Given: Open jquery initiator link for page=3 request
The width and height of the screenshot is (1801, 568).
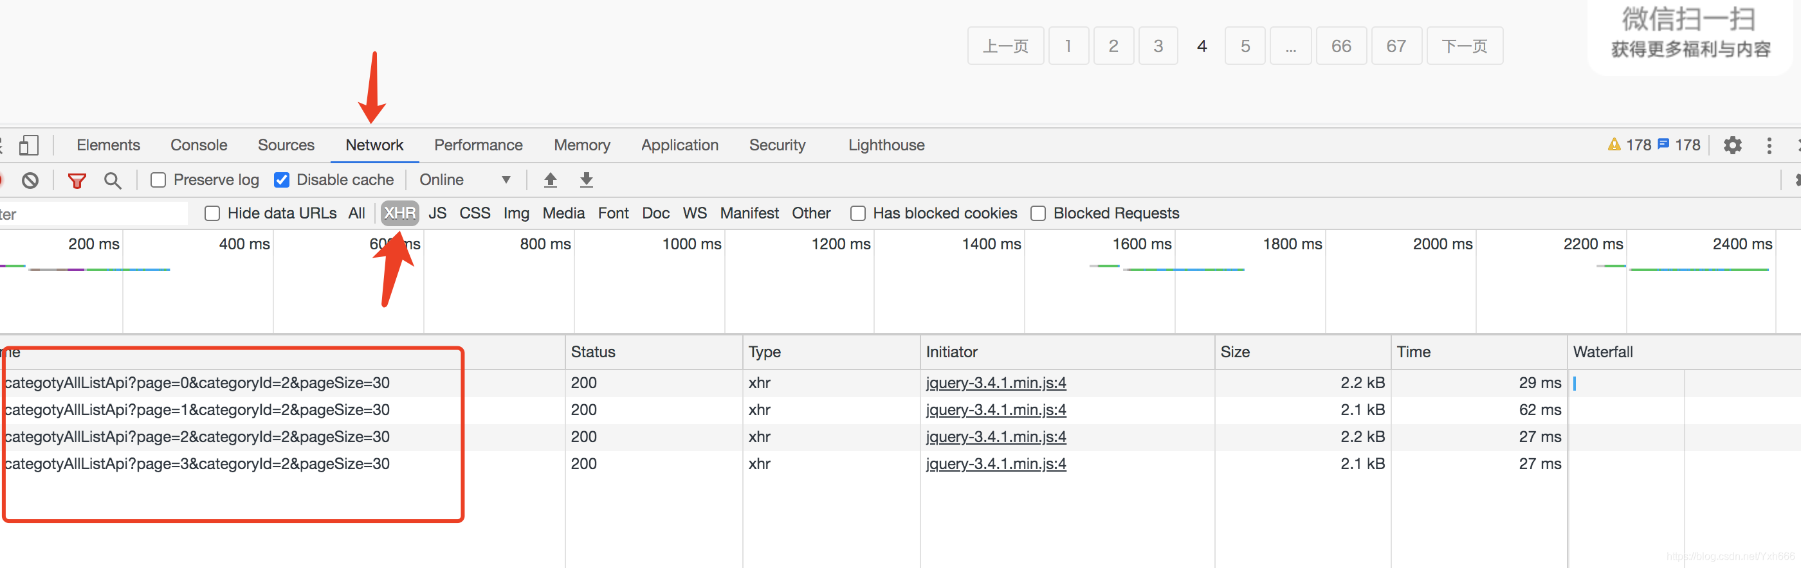Looking at the screenshot, I should point(996,464).
